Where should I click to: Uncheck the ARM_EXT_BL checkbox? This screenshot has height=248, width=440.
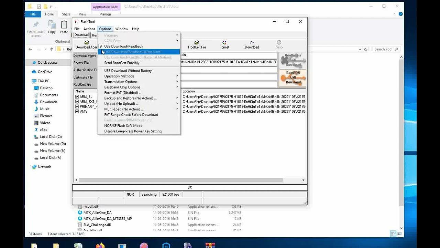point(77,102)
